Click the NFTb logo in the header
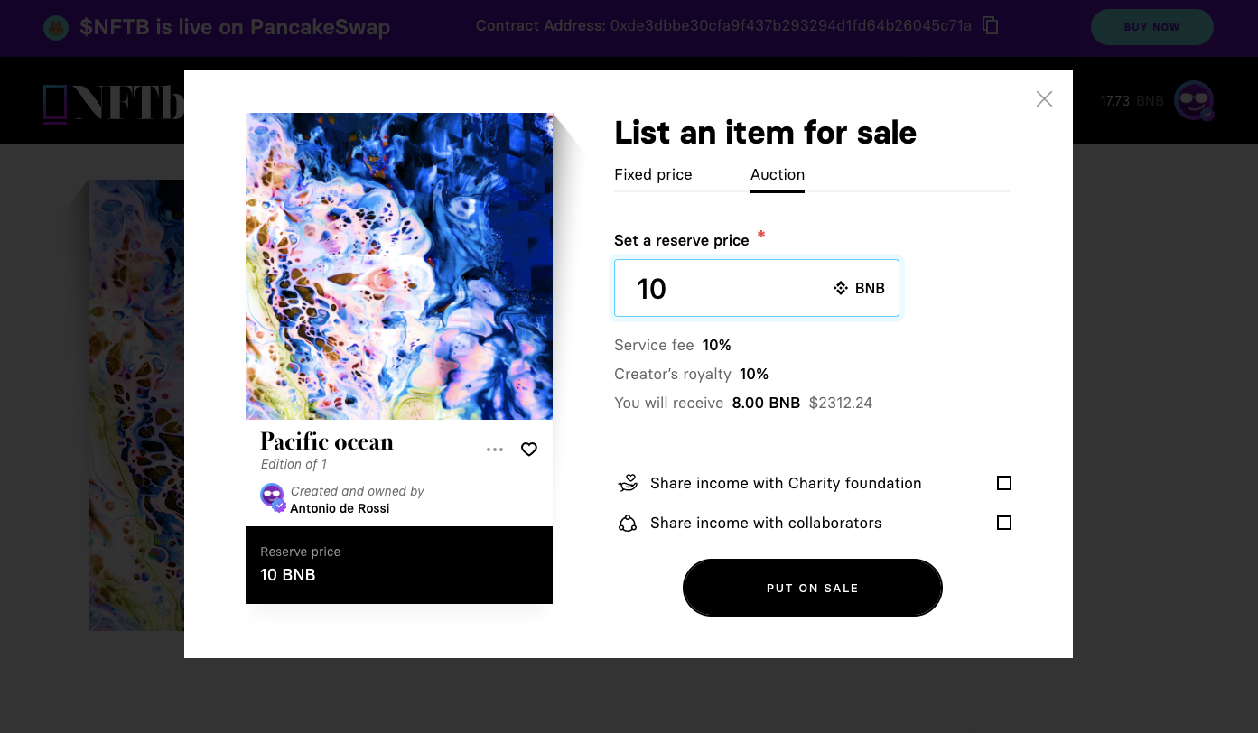Viewport: 1258px width, 733px height. coord(113,104)
